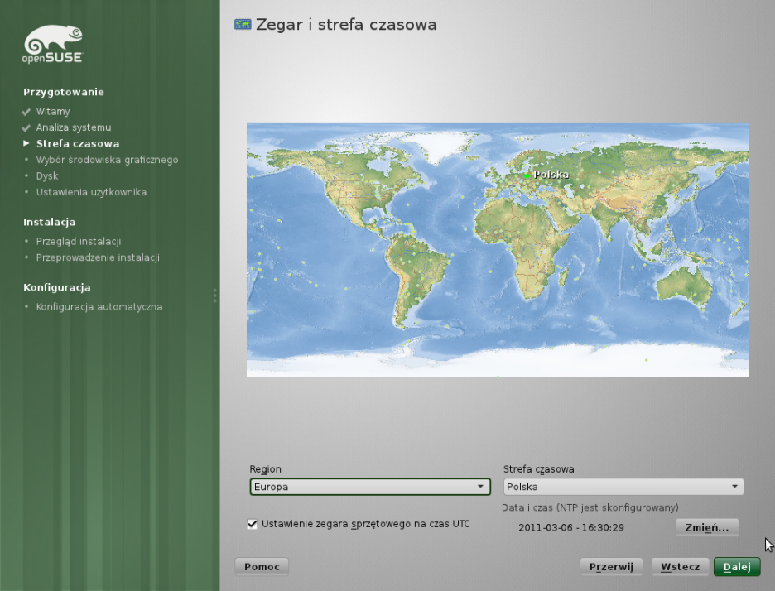Image resolution: width=775 pixels, height=591 pixels.
Task: Open help with Pomoc button
Action: [x=262, y=567]
